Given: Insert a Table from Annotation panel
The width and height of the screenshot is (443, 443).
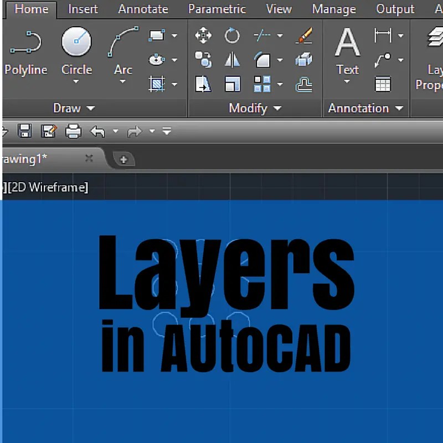Looking at the screenshot, I should [x=383, y=84].
